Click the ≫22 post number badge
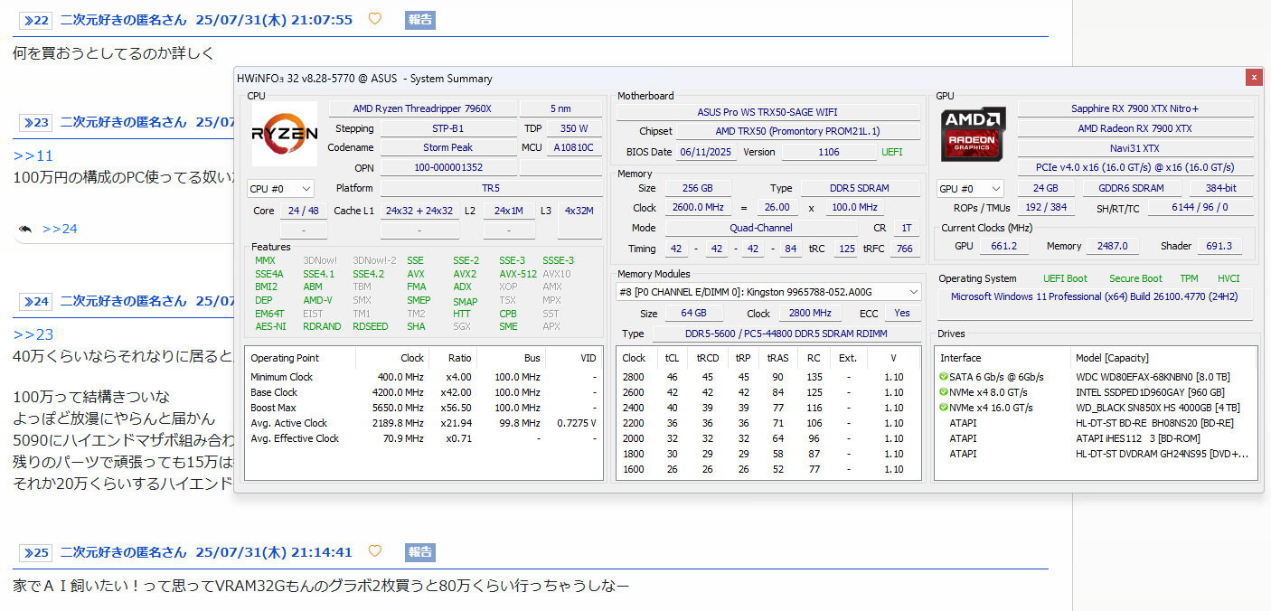This screenshot has width=1271, height=611. (36, 20)
